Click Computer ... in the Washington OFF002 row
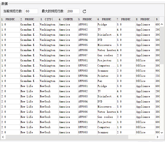 coord(107,66)
